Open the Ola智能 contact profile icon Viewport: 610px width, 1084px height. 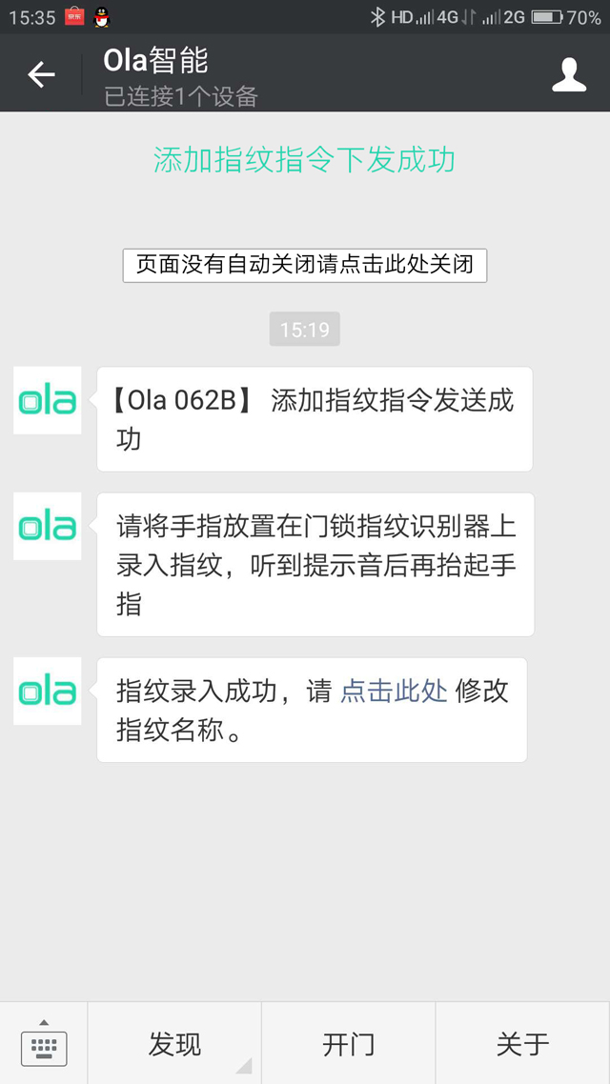point(569,73)
